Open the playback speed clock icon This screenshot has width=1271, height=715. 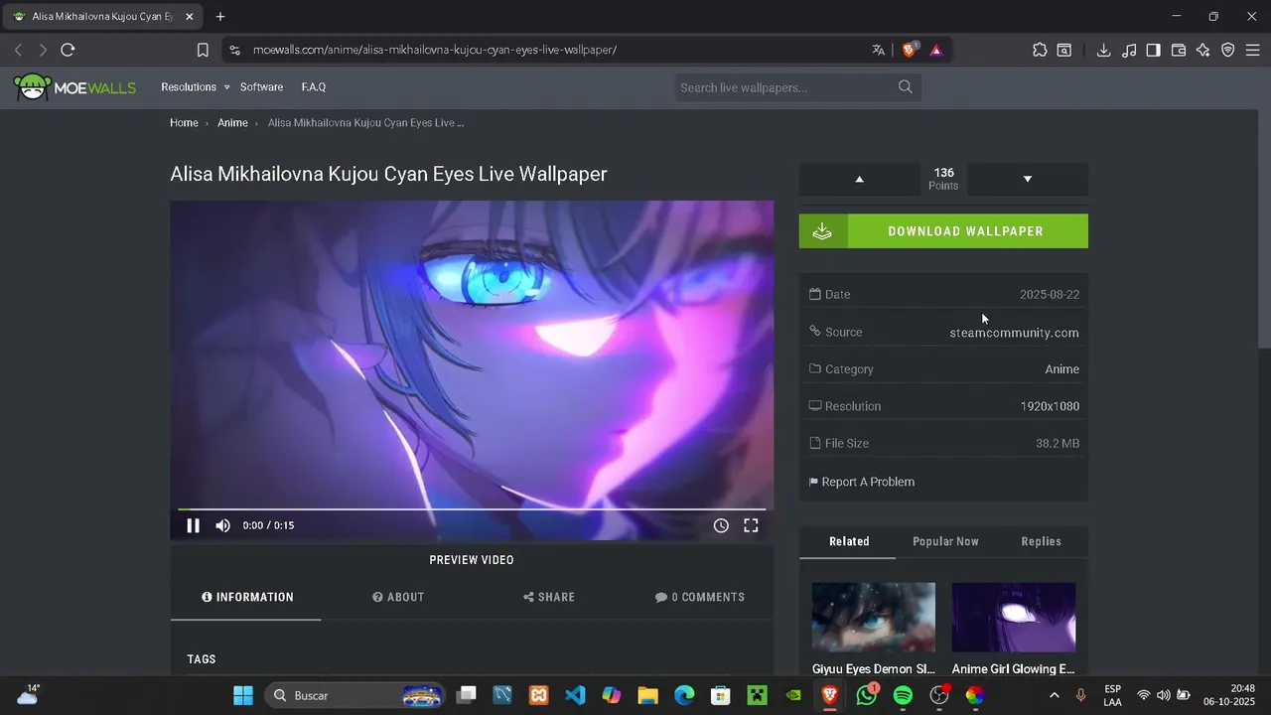tap(721, 525)
